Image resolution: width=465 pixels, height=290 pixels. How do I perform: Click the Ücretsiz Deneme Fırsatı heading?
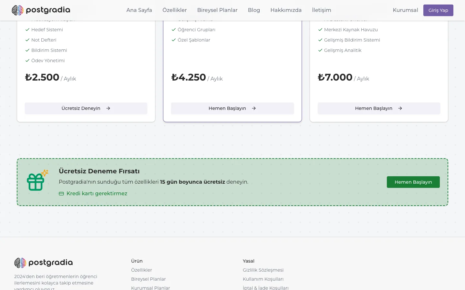99,171
